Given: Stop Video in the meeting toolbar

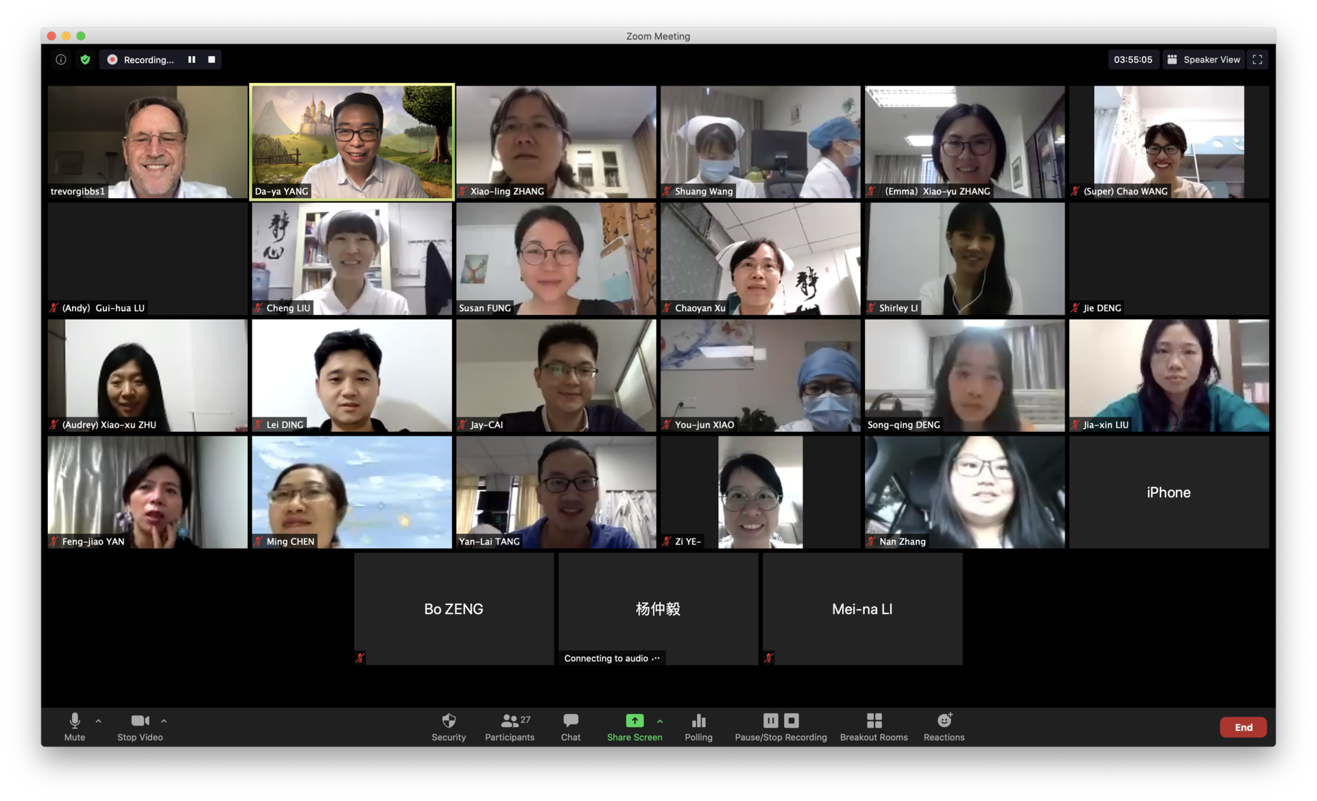Looking at the screenshot, I should [x=140, y=727].
